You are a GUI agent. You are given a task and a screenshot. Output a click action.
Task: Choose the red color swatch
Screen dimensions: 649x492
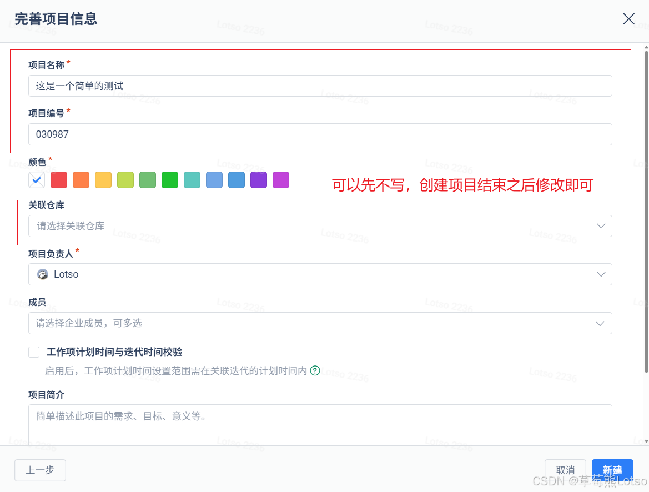pos(59,180)
